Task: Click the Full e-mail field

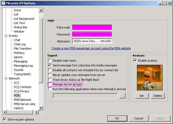Action: (x=92, y=27)
